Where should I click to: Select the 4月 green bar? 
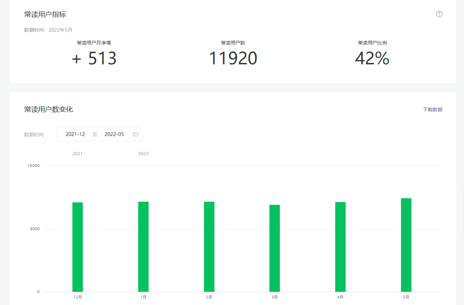(x=340, y=247)
